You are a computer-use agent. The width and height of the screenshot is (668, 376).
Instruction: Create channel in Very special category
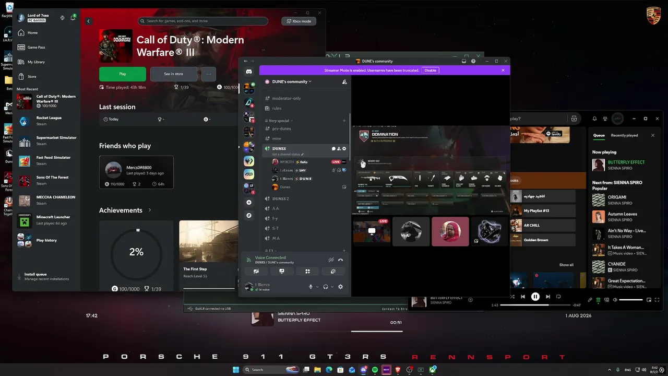click(x=344, y=121)
